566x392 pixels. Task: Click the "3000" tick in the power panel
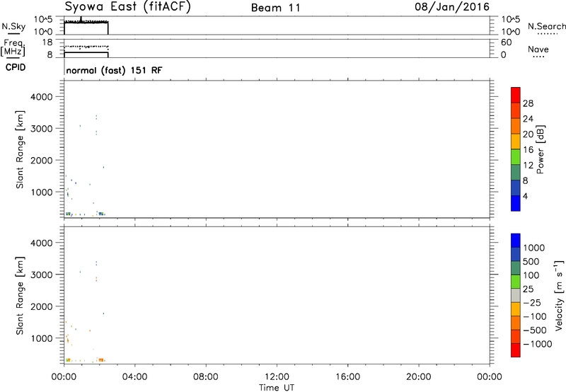pos(42,129)
